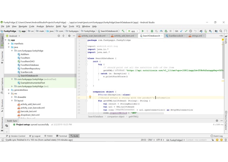Open the TODO tool window

tap(48, 136)
